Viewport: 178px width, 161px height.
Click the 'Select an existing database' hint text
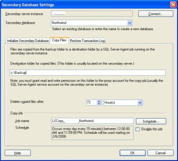click(x=103, y=29)
